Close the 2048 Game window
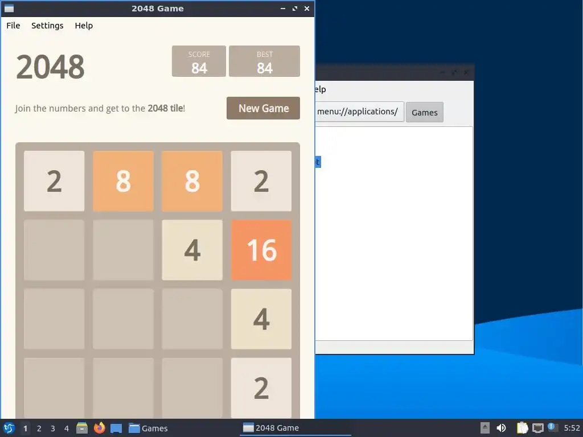 (307, 9)
